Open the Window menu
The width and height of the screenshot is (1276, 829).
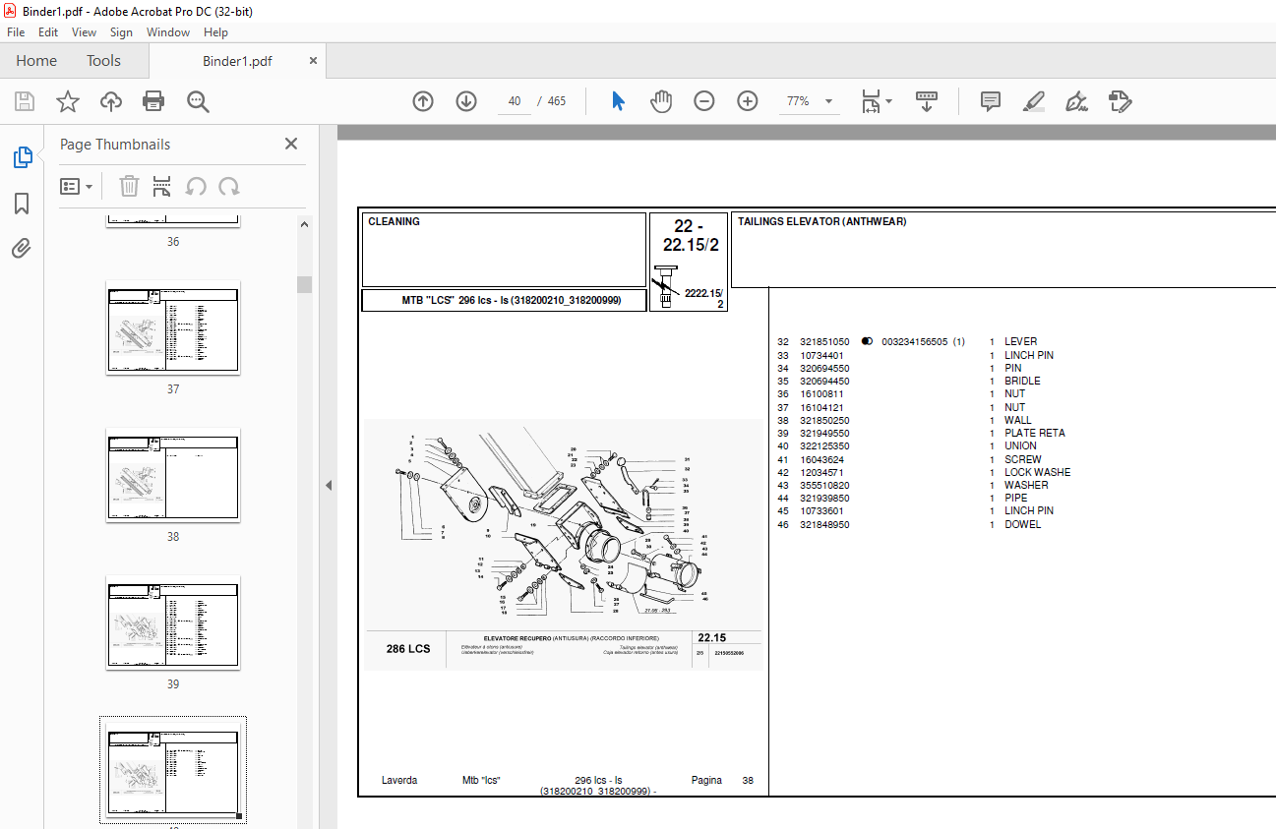[168, 32]
